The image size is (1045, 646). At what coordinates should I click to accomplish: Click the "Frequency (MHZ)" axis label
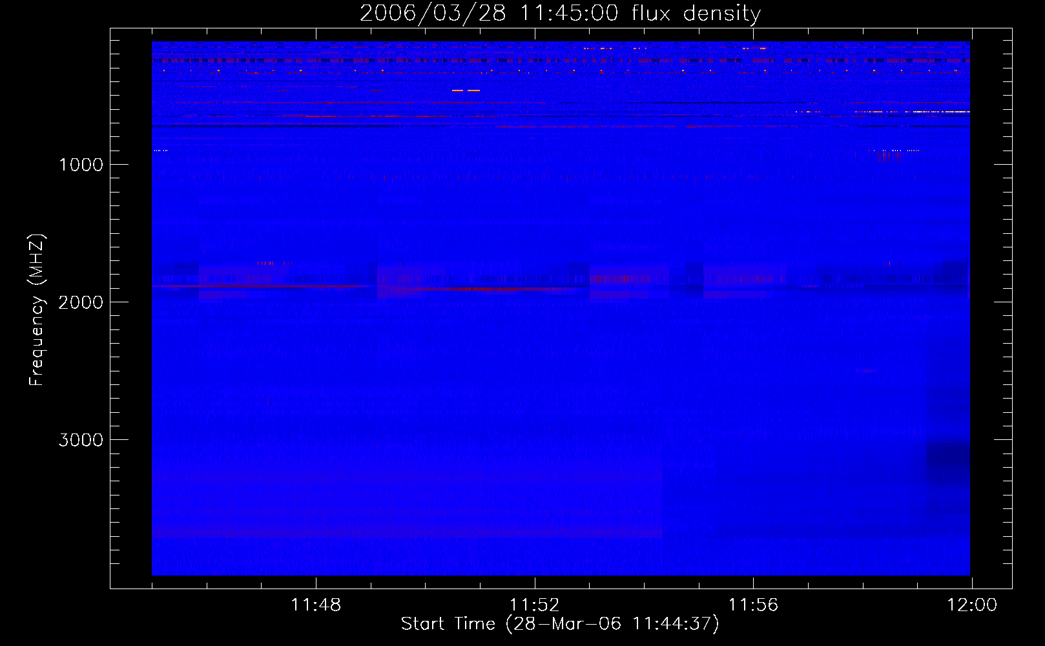point(37,310)
